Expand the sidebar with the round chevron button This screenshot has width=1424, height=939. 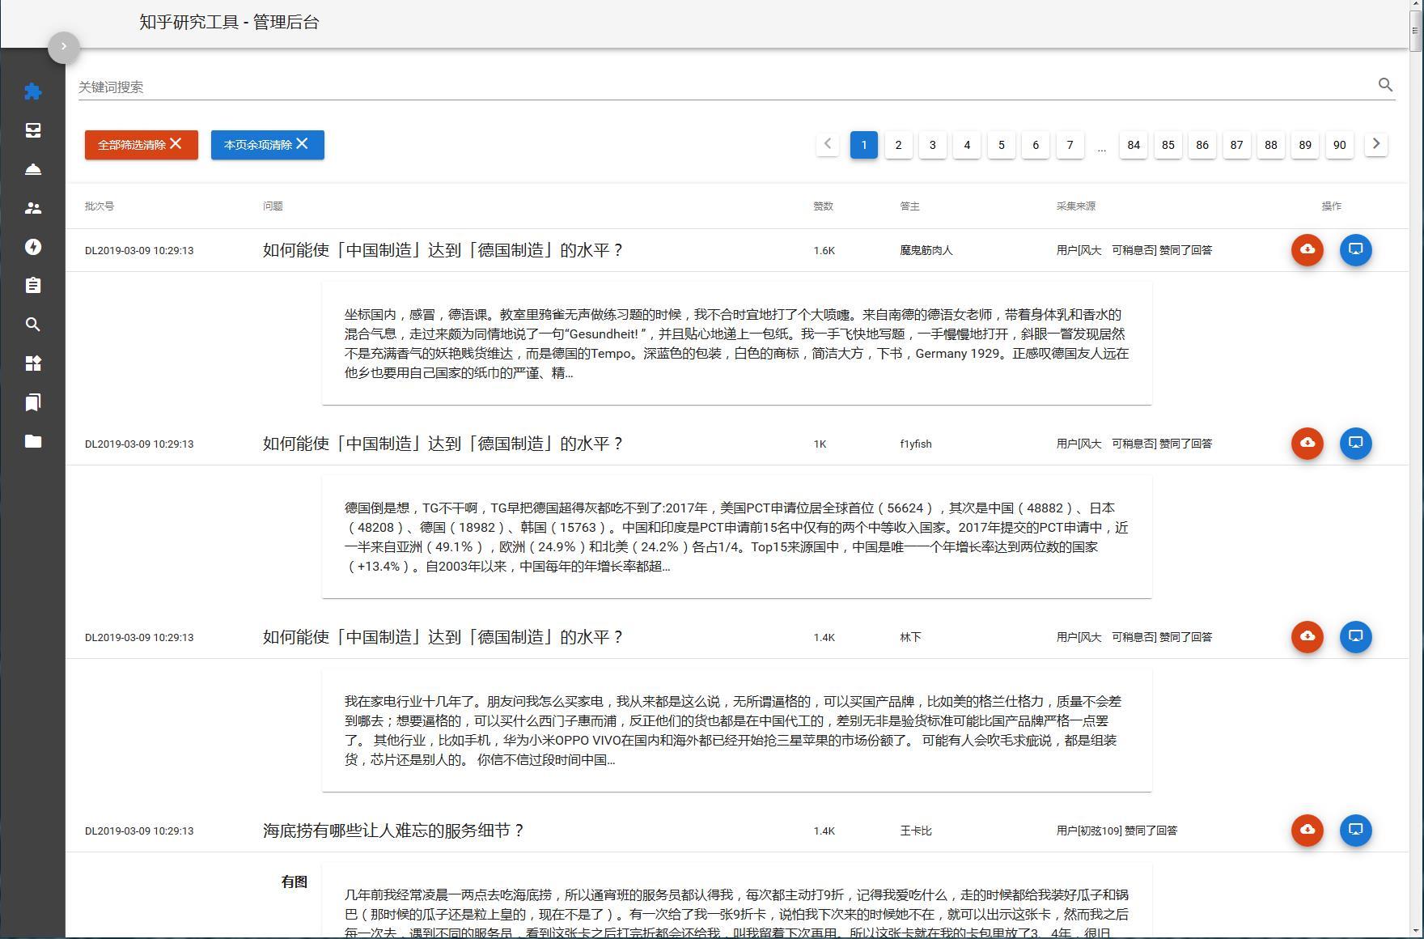click(x=64, y=47)
